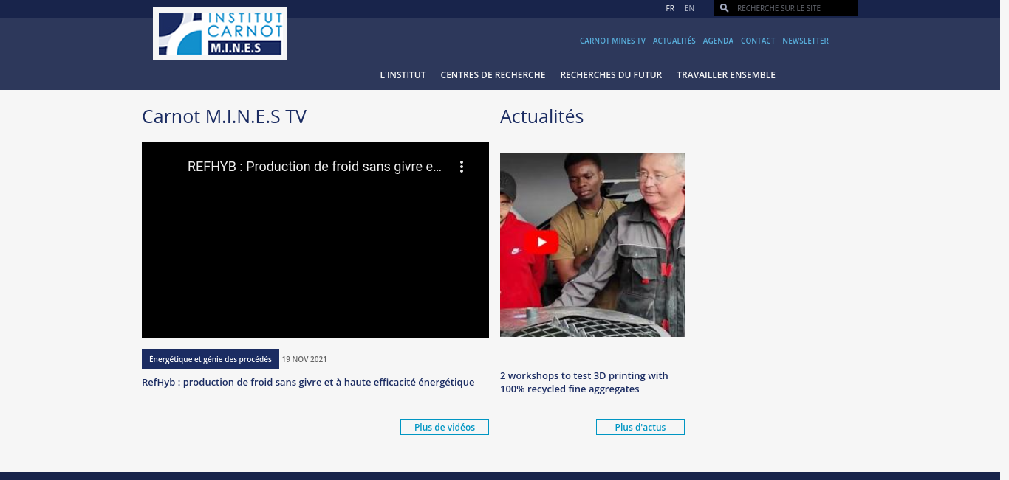
Task: Expand the Centres de Recherche menu
Action: click(x=493, y=74)
